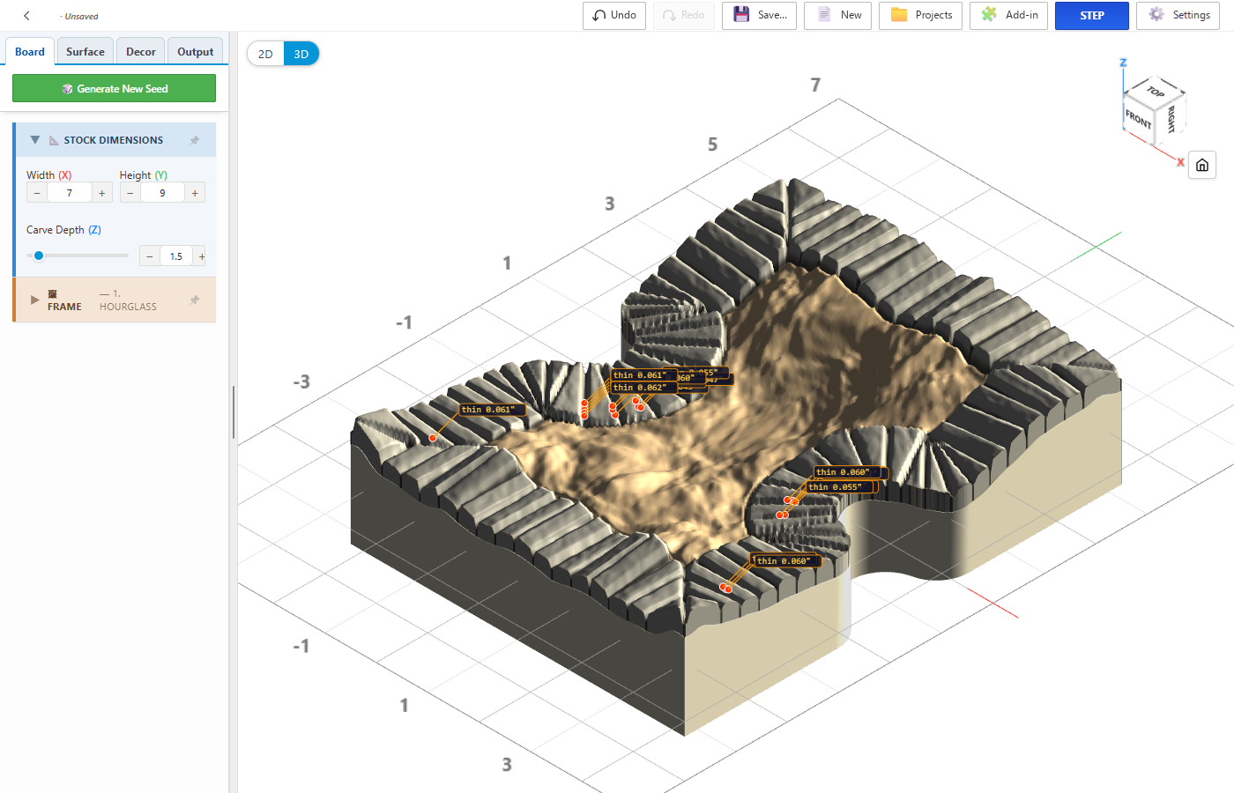Open Settings with the gear button
The image size is (1234, 793).
(1178, 16)
